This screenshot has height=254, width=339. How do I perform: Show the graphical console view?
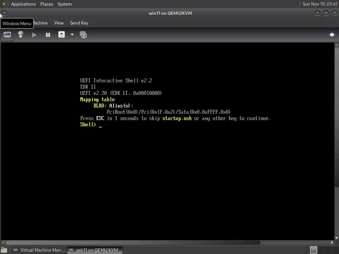[7, 35]
